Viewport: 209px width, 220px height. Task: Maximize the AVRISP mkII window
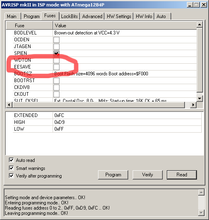point(197,5)
